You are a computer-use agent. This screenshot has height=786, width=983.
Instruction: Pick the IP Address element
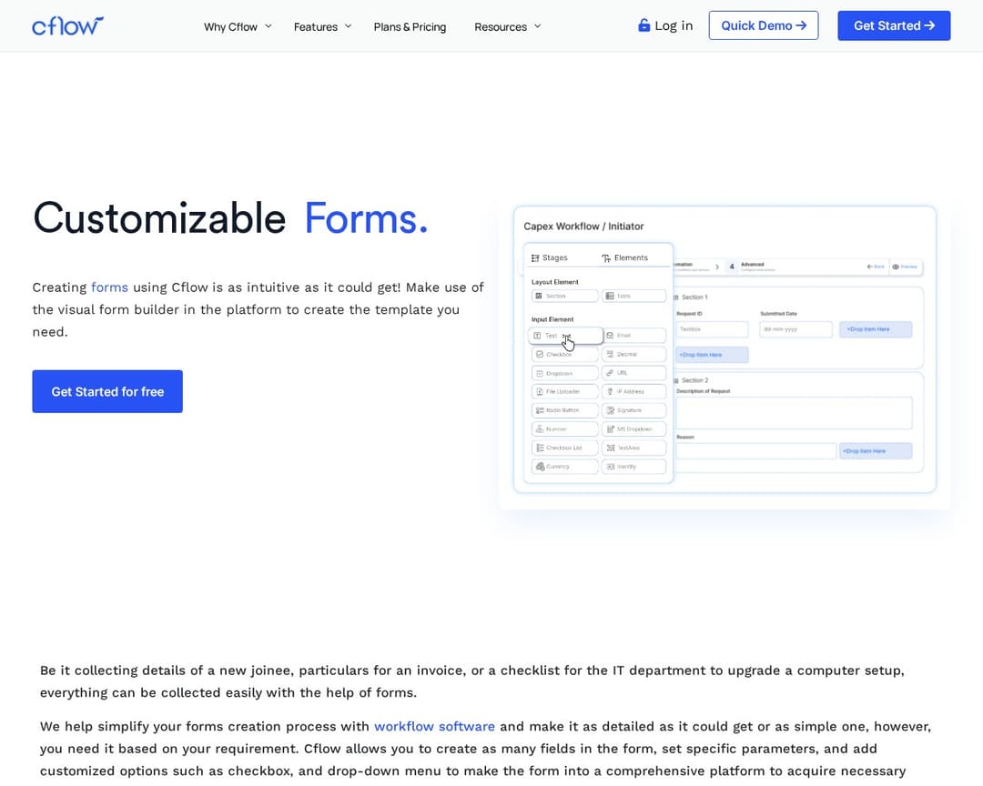633,392
